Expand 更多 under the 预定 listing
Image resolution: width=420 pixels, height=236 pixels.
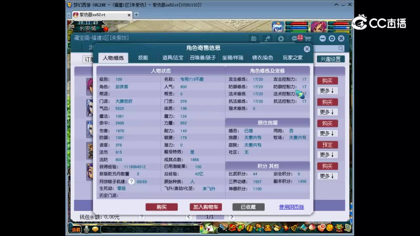pos(327,155)
